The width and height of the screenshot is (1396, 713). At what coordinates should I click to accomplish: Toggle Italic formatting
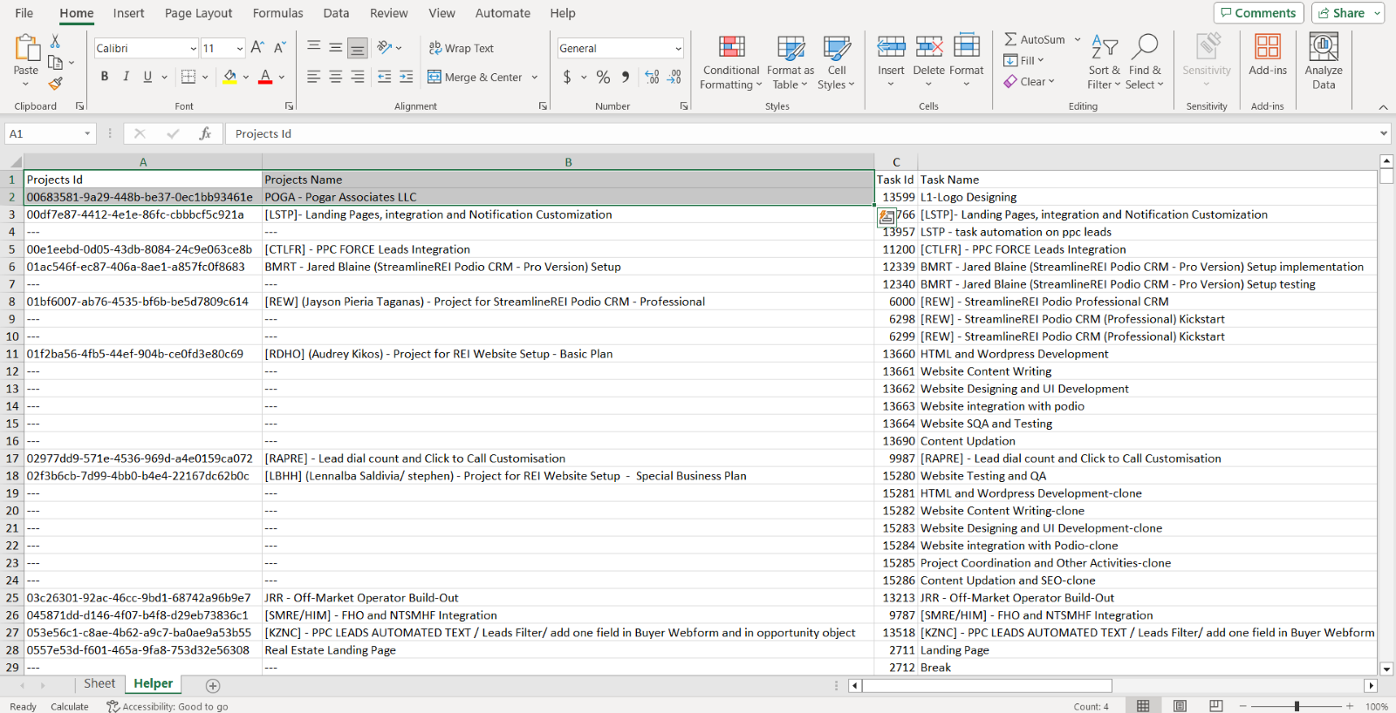pos(126,77)
